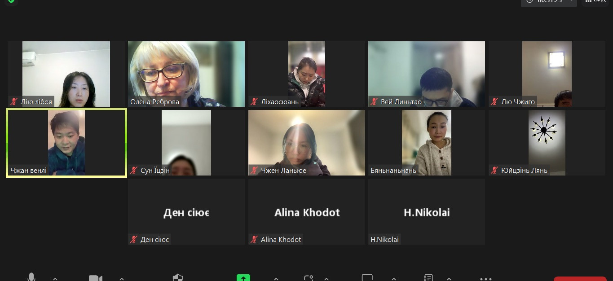The image size is (613, 281).
Task: Click muted mic icon beside Лію лібоя
Action: 14,101
